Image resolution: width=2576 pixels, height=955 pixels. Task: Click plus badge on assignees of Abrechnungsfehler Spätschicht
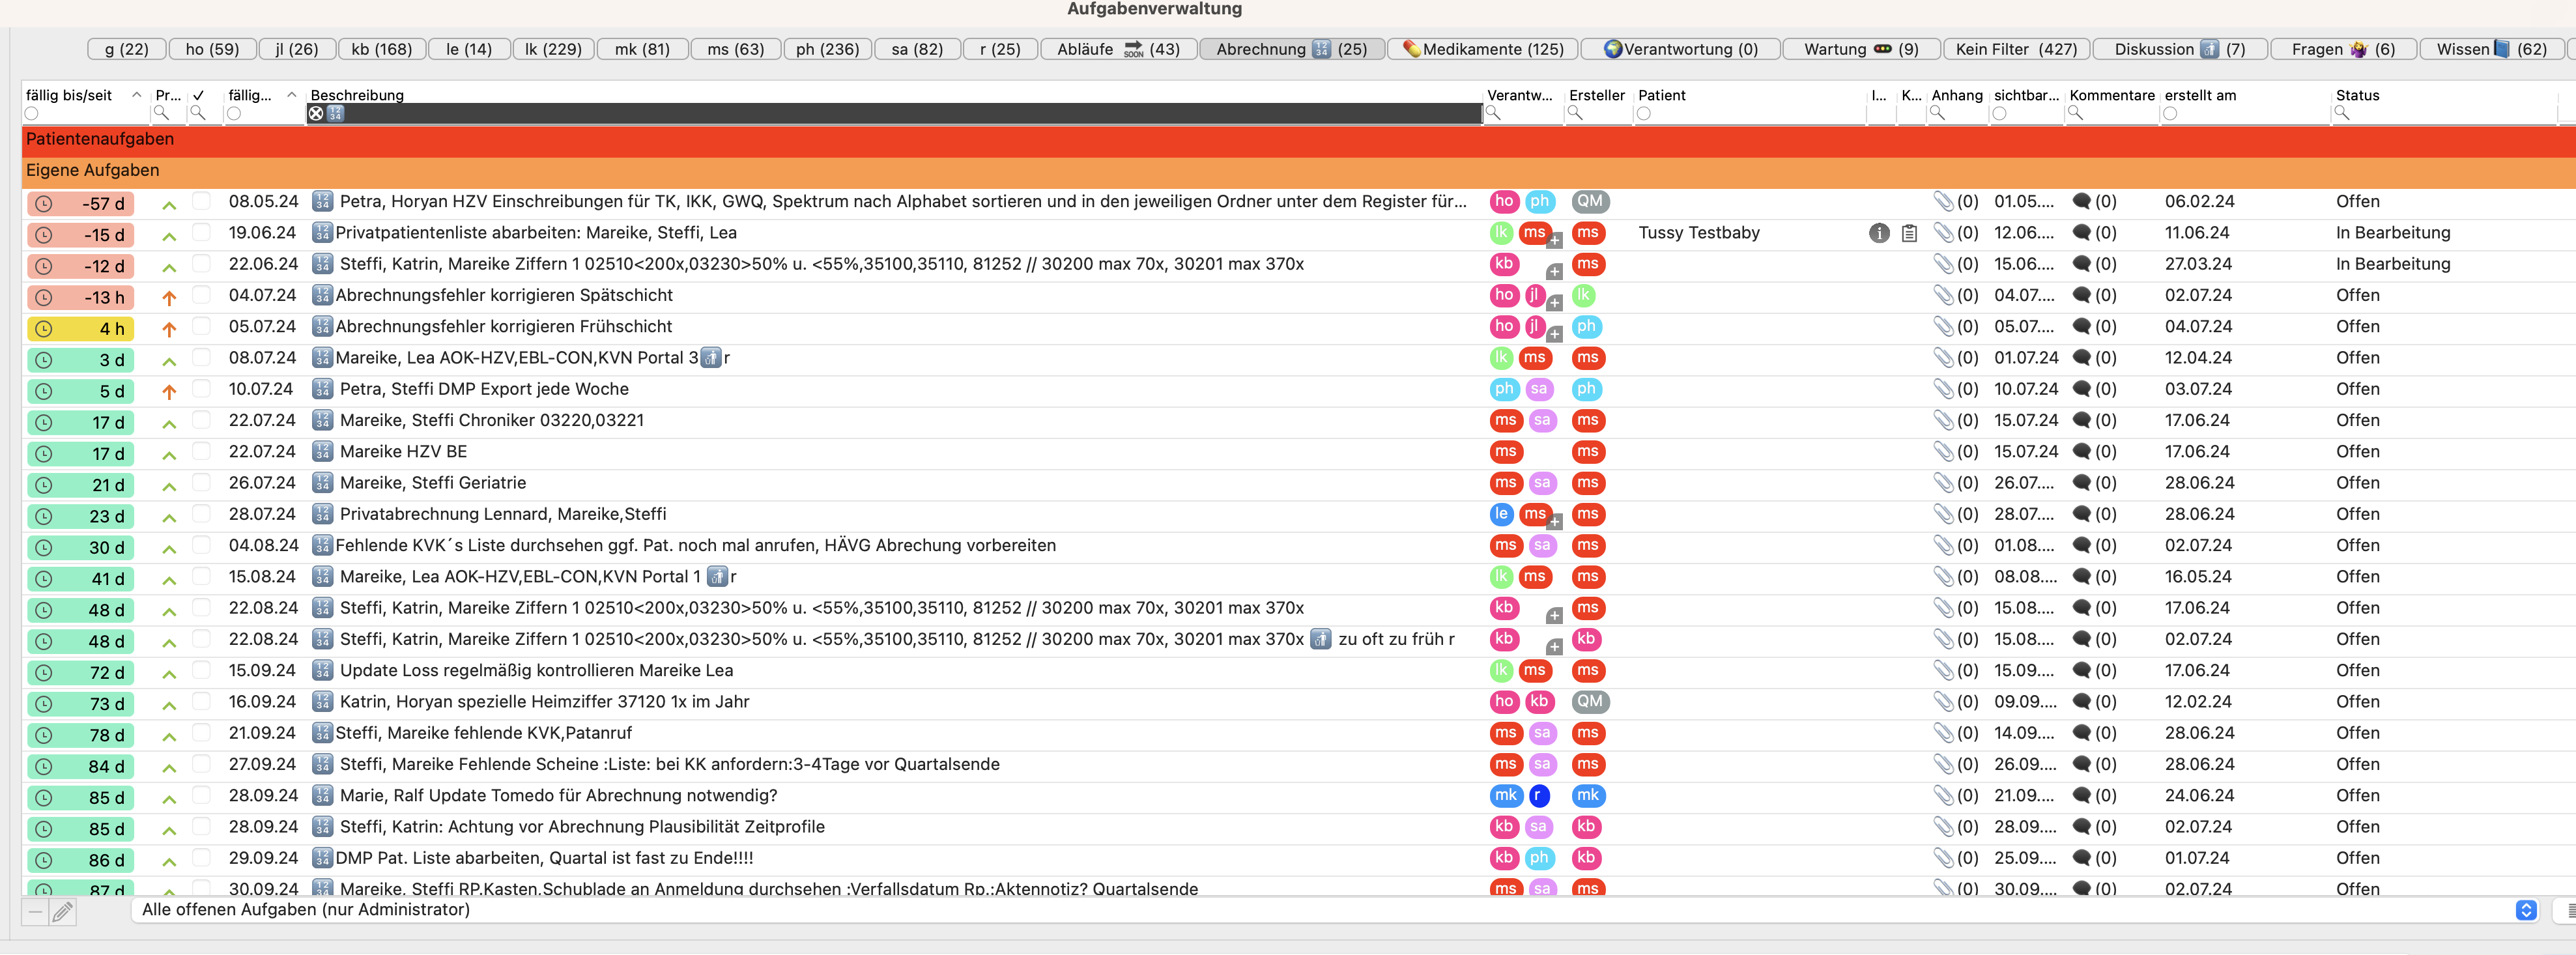coord(1554,303)
